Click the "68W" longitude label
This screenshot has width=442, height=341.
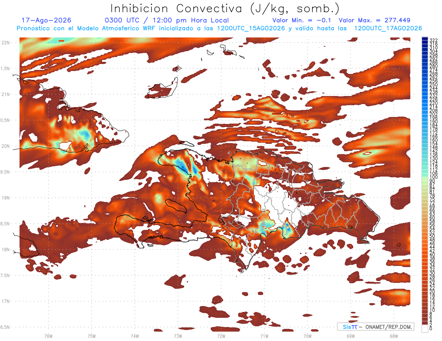(394, 336)
